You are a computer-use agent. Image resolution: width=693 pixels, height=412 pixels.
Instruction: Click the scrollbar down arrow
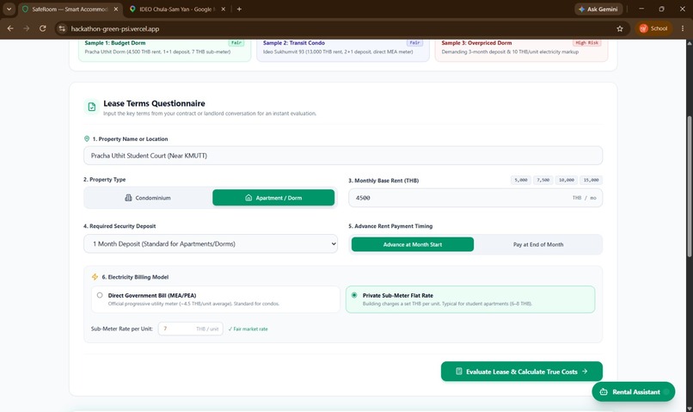(689, 409)
